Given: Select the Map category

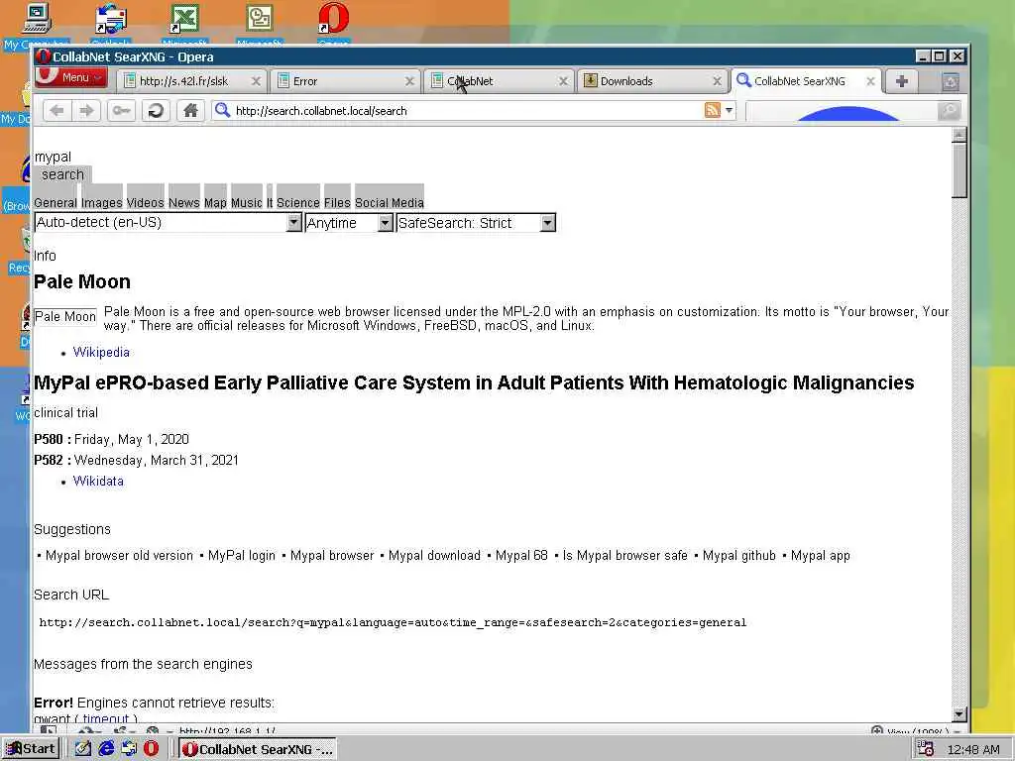Looking at the screenshot, I should coord(215,202).
